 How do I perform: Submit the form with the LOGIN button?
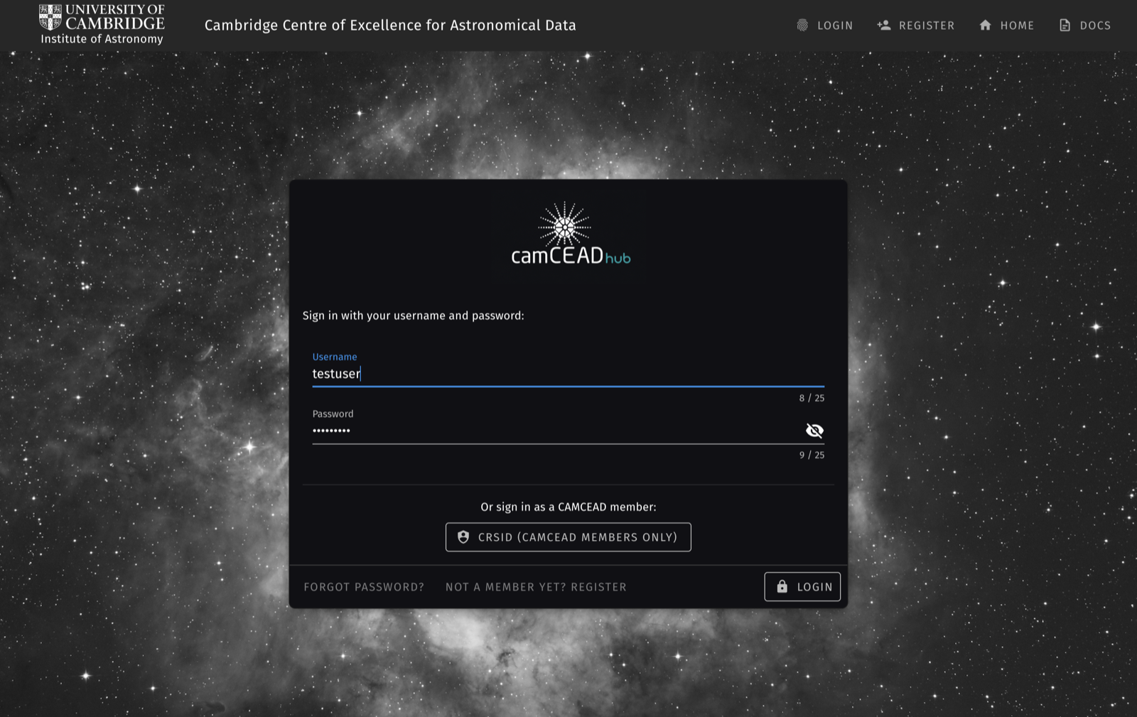pos(802,587)
